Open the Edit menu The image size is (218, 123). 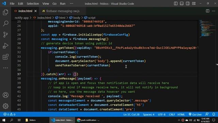[x=20, y=4]
